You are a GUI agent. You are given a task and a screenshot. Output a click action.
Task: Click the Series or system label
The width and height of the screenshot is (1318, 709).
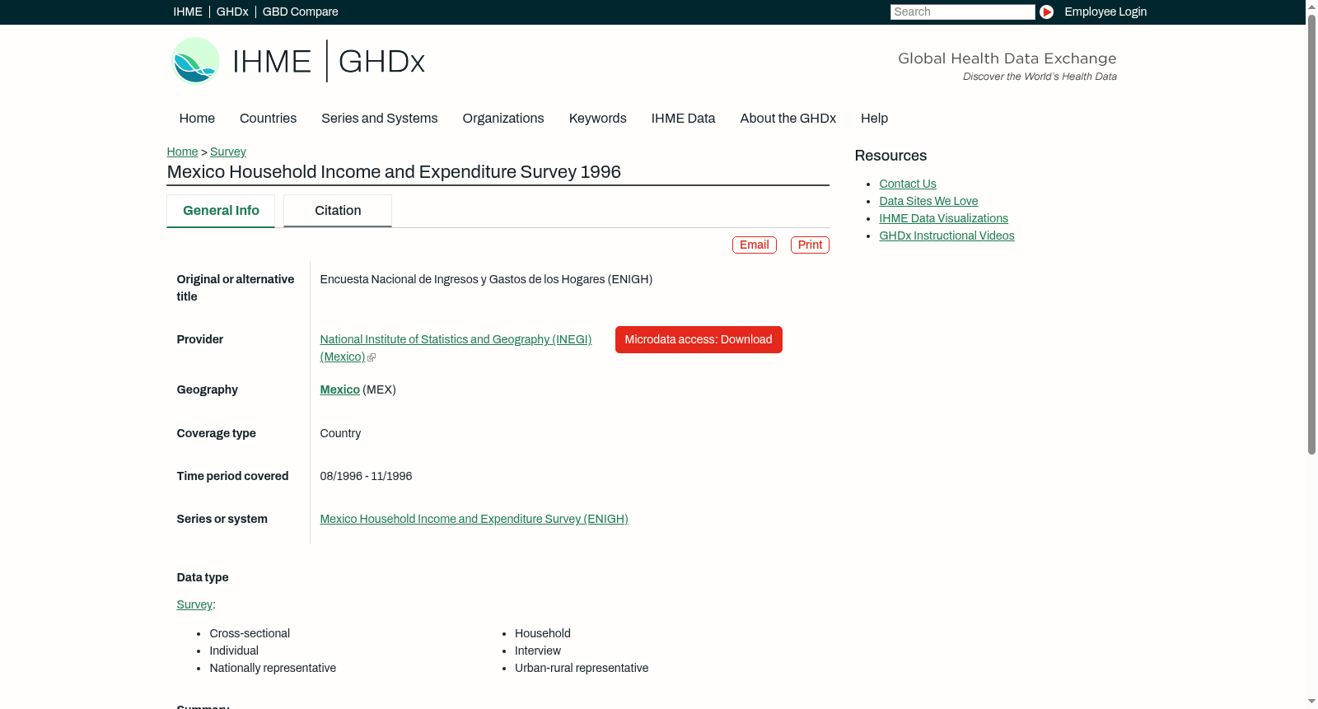click(222, 519)
